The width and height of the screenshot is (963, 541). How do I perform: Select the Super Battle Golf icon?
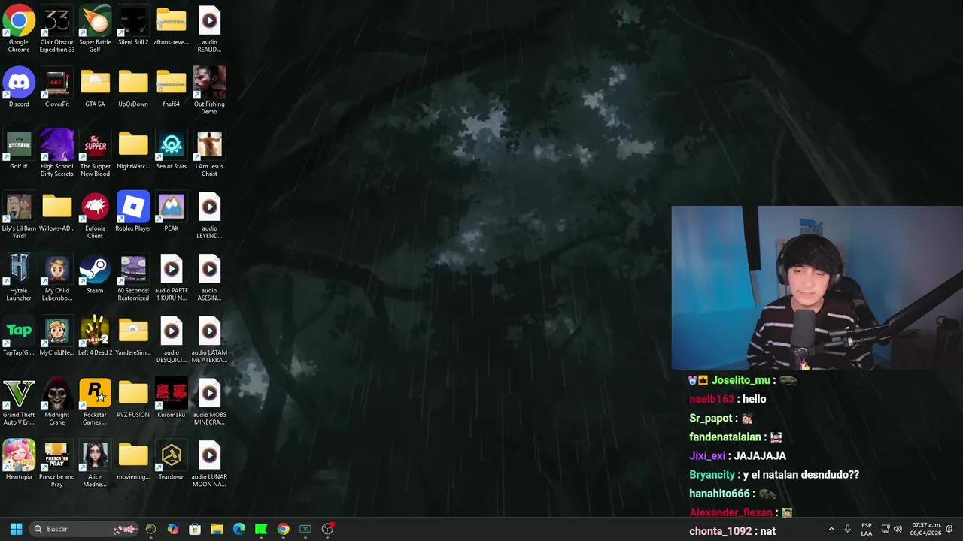click(x=95, y=29)
